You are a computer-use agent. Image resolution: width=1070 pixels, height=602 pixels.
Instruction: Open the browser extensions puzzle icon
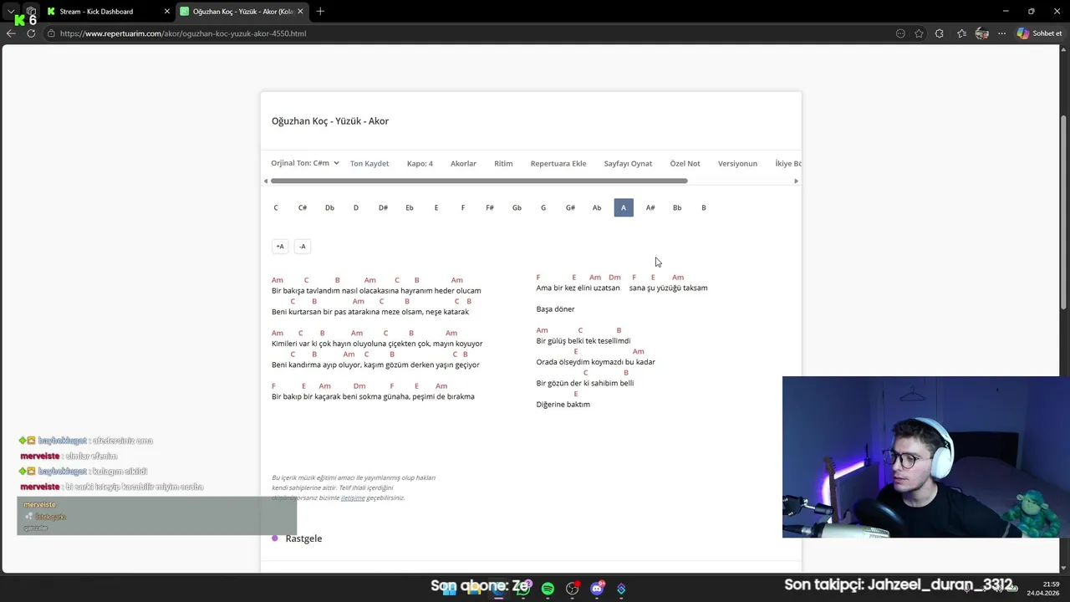pos(940,33)
